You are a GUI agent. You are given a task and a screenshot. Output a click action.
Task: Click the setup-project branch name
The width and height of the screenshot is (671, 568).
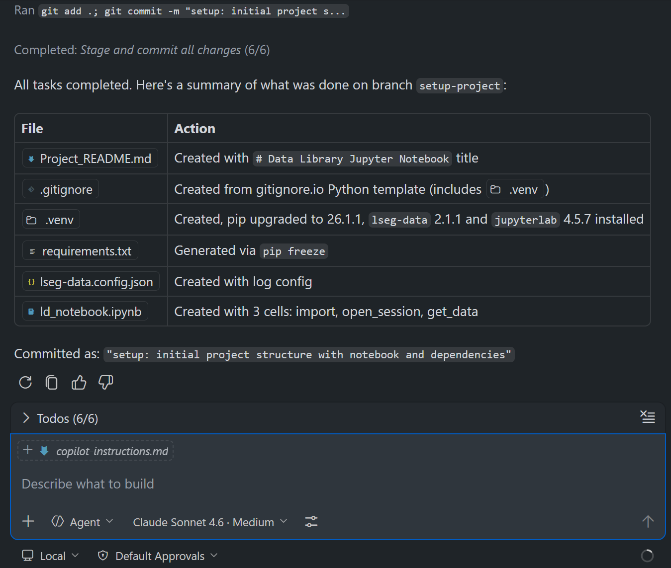coord(460,85)
